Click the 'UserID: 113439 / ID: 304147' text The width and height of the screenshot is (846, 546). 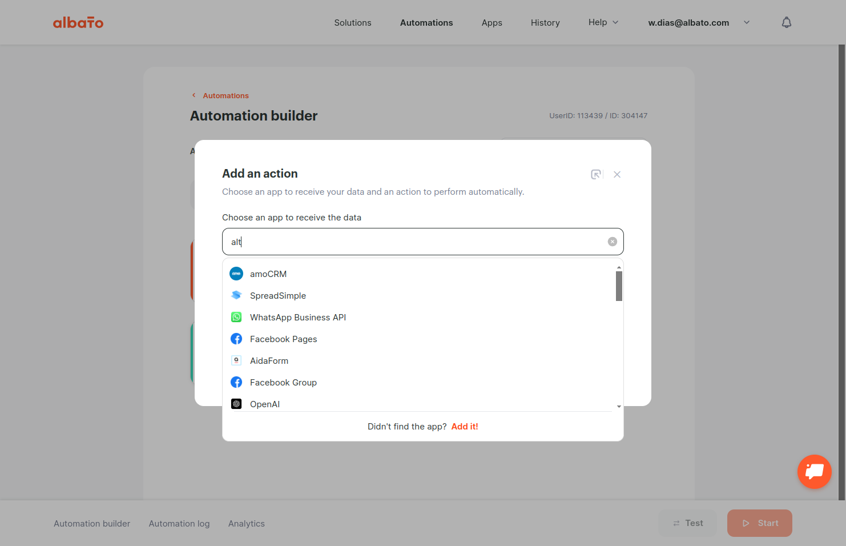[598, 115]
